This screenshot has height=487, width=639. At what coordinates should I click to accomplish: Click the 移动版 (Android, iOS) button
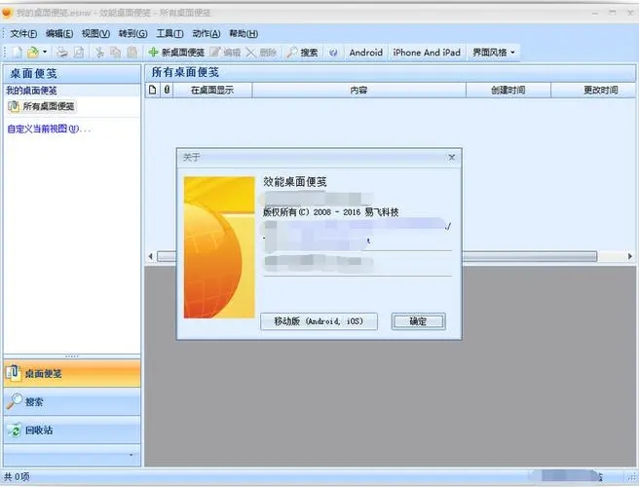[319, 321]
